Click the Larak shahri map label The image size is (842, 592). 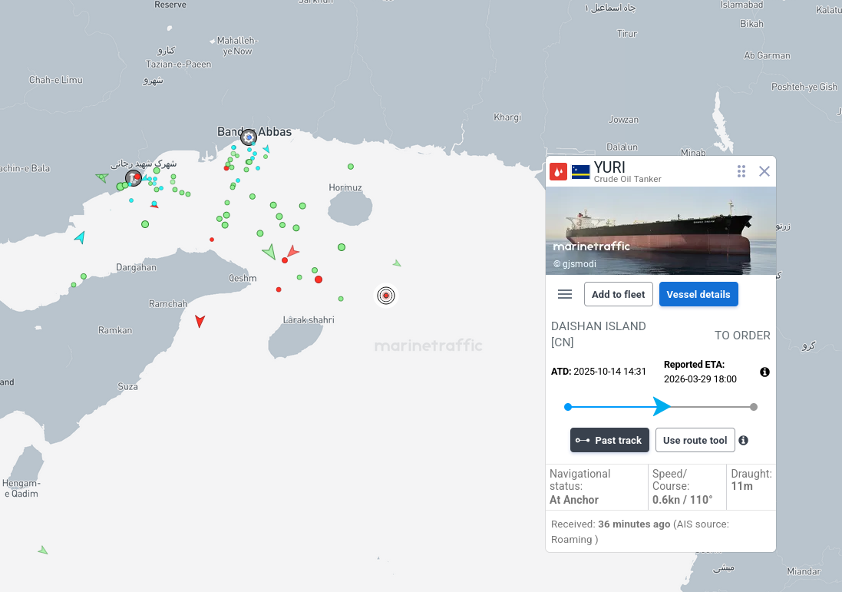(x=309, y=319)
